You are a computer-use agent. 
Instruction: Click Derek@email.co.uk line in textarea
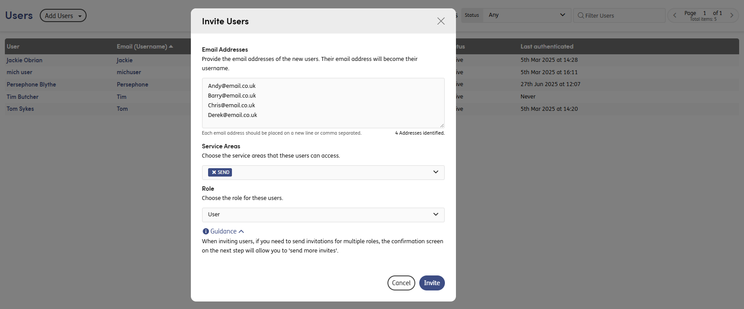tap(232, 115)
